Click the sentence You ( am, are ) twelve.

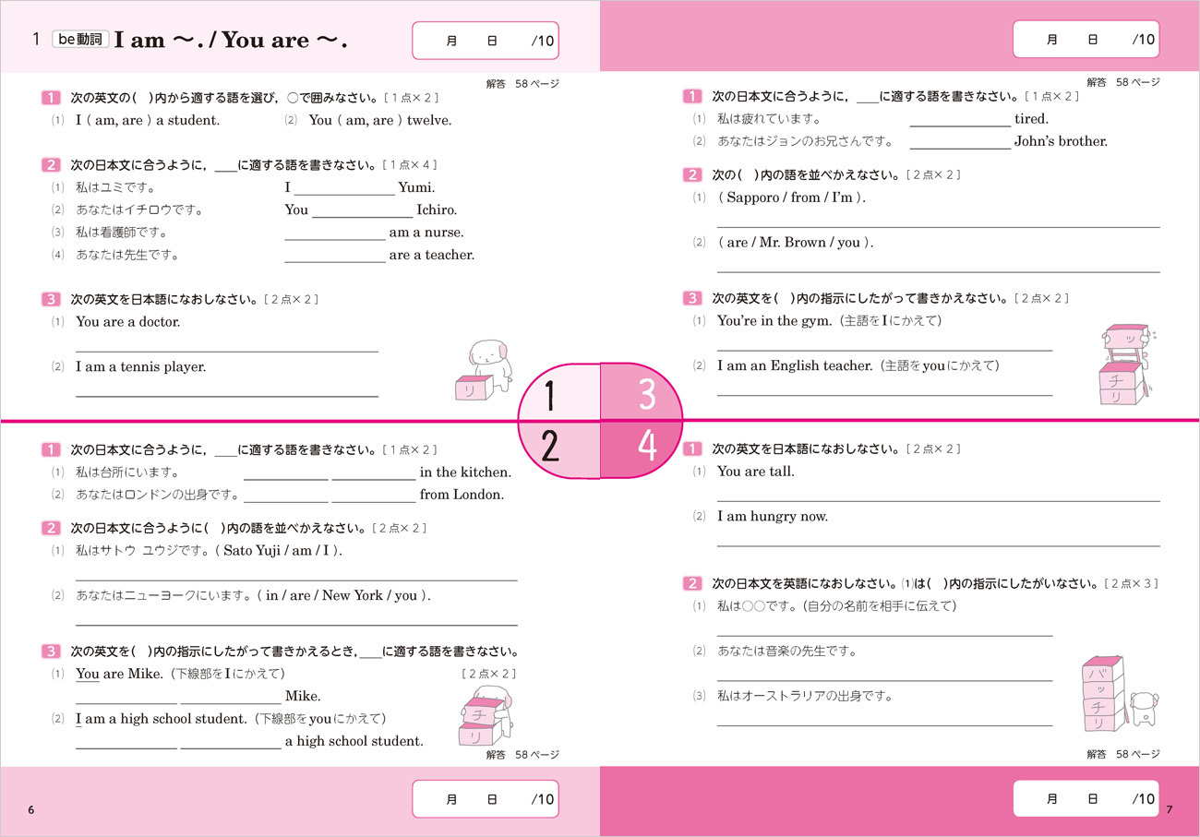pos(380,120)
